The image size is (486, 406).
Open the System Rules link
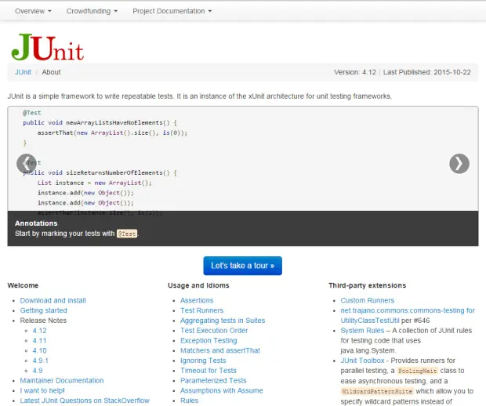[x=362, y=331]
